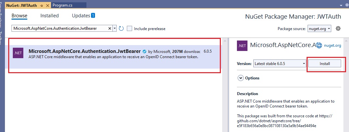Open the Version dropdown Latest stable 6.0.5
349x132 pixels.
[x=280, y=64]
